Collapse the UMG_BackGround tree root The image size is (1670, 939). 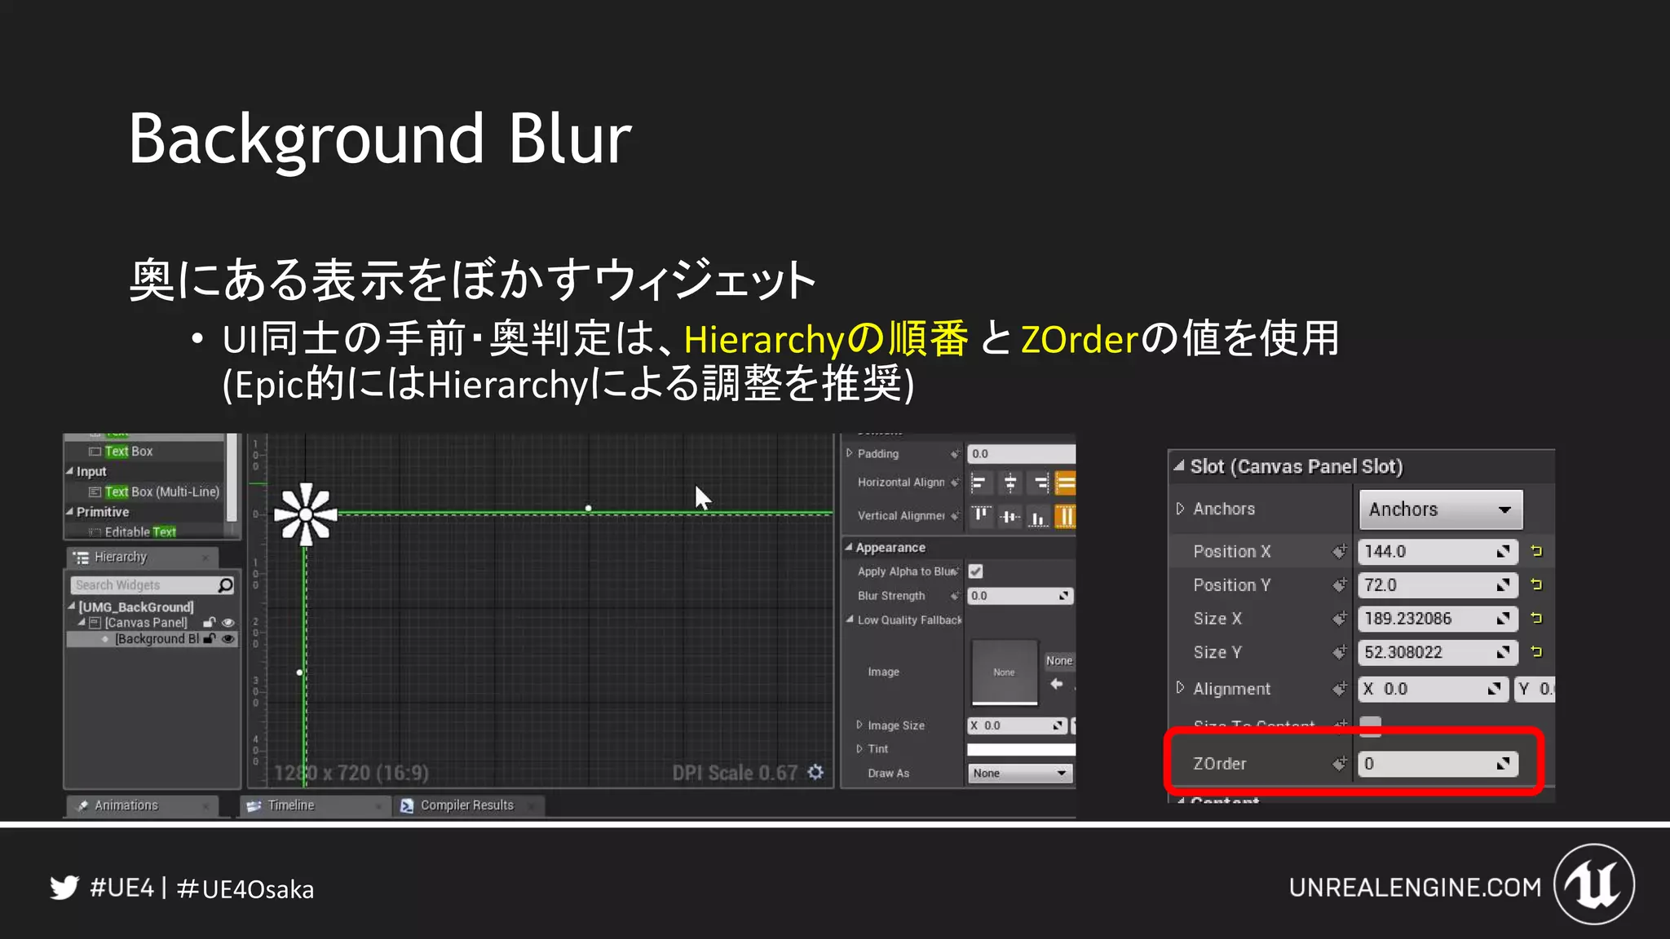pos(72,606)
